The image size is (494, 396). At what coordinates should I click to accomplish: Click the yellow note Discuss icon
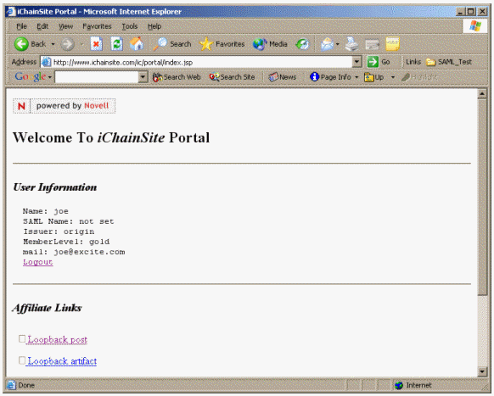(392, 44)
